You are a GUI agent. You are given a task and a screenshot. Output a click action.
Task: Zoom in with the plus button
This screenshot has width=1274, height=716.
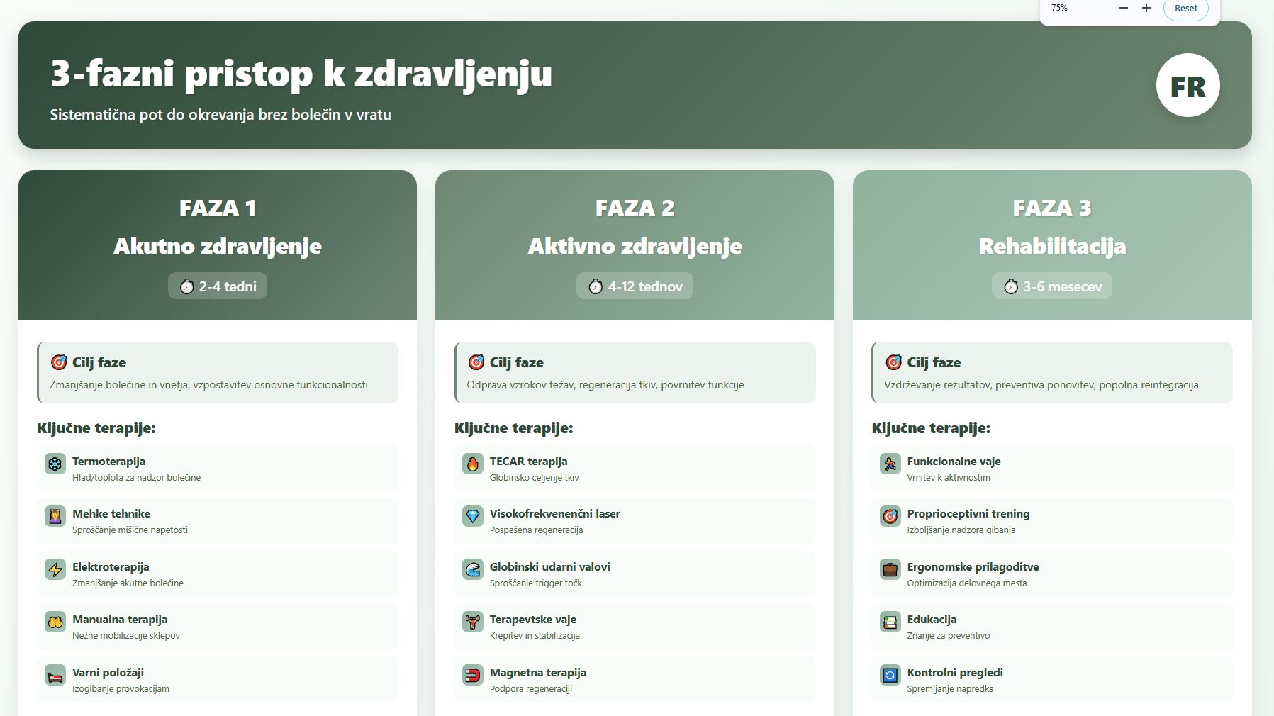(1146, 8)
